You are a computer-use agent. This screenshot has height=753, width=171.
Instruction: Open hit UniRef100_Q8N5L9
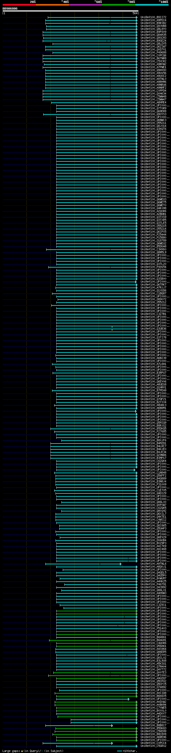click(x=153, y=252)
